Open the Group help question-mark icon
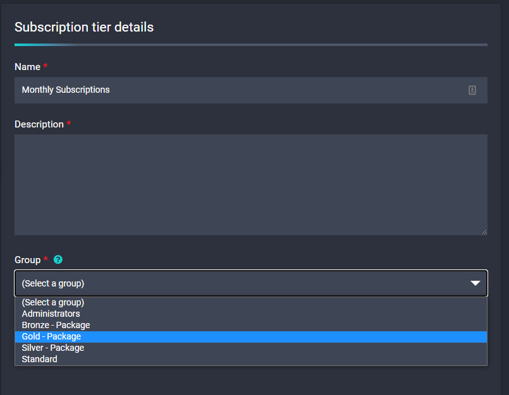509x395 pixels. pos(58,259)
